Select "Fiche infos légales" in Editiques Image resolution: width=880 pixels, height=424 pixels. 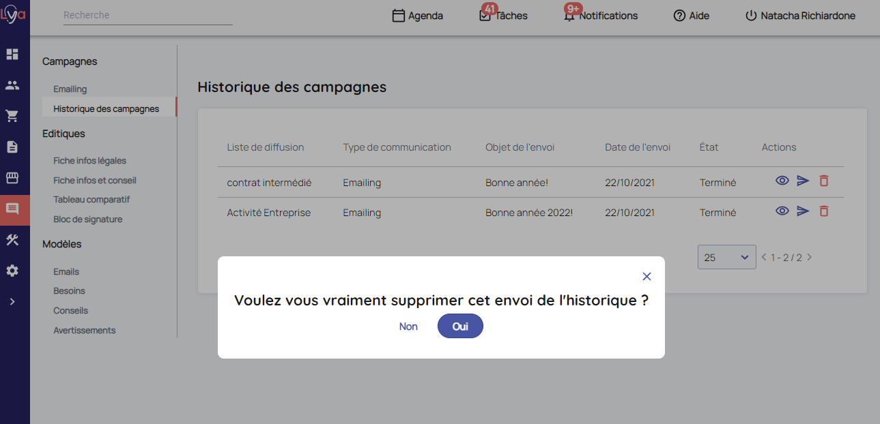click(89, 161)
